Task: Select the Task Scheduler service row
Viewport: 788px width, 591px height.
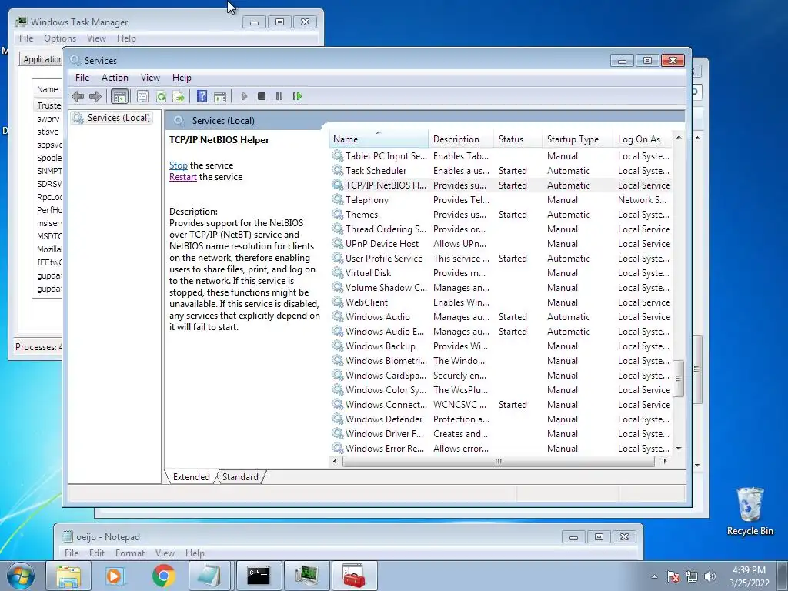Action: pyautogui.click(x=500, y=171)
